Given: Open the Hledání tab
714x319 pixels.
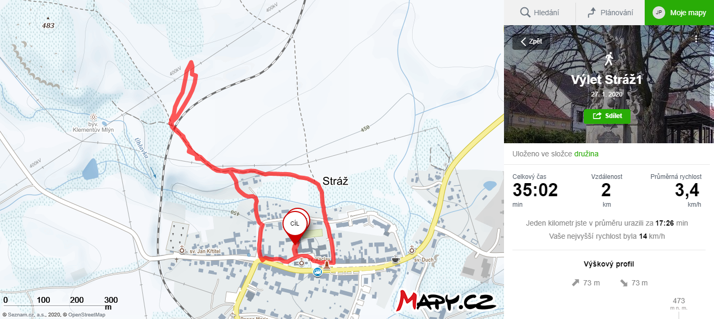Looking at the screenshot, I should [540, 13].
